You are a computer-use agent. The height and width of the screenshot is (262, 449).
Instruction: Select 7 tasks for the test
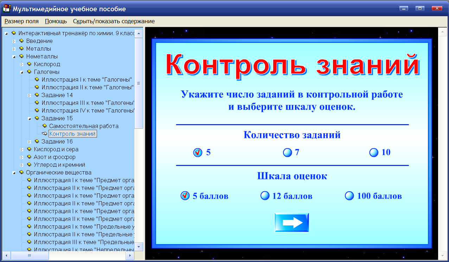287,152
